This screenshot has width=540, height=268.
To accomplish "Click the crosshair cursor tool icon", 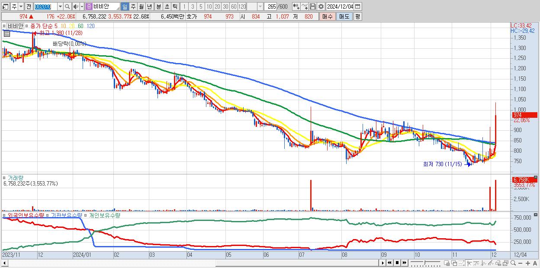I will (469, 263).
